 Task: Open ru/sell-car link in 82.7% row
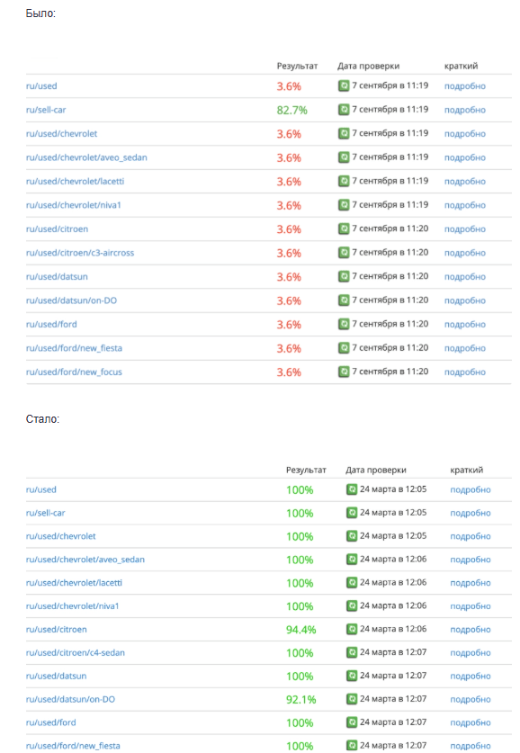pos(46,110)
